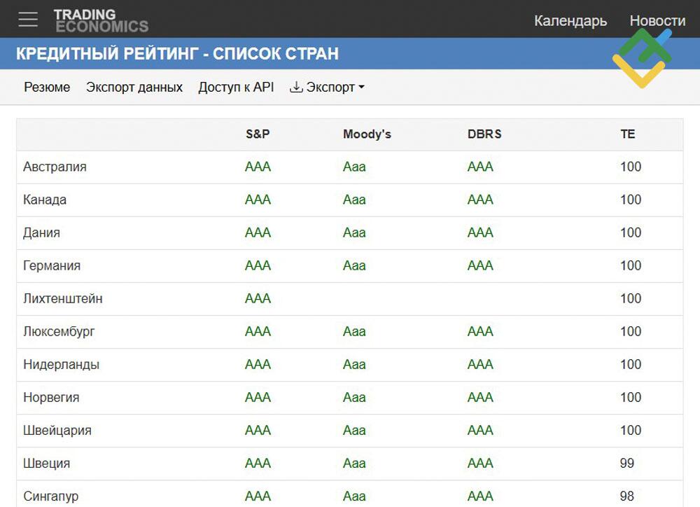700x507 pixels.
Task: Open the Канада country link
Action: 45,200
